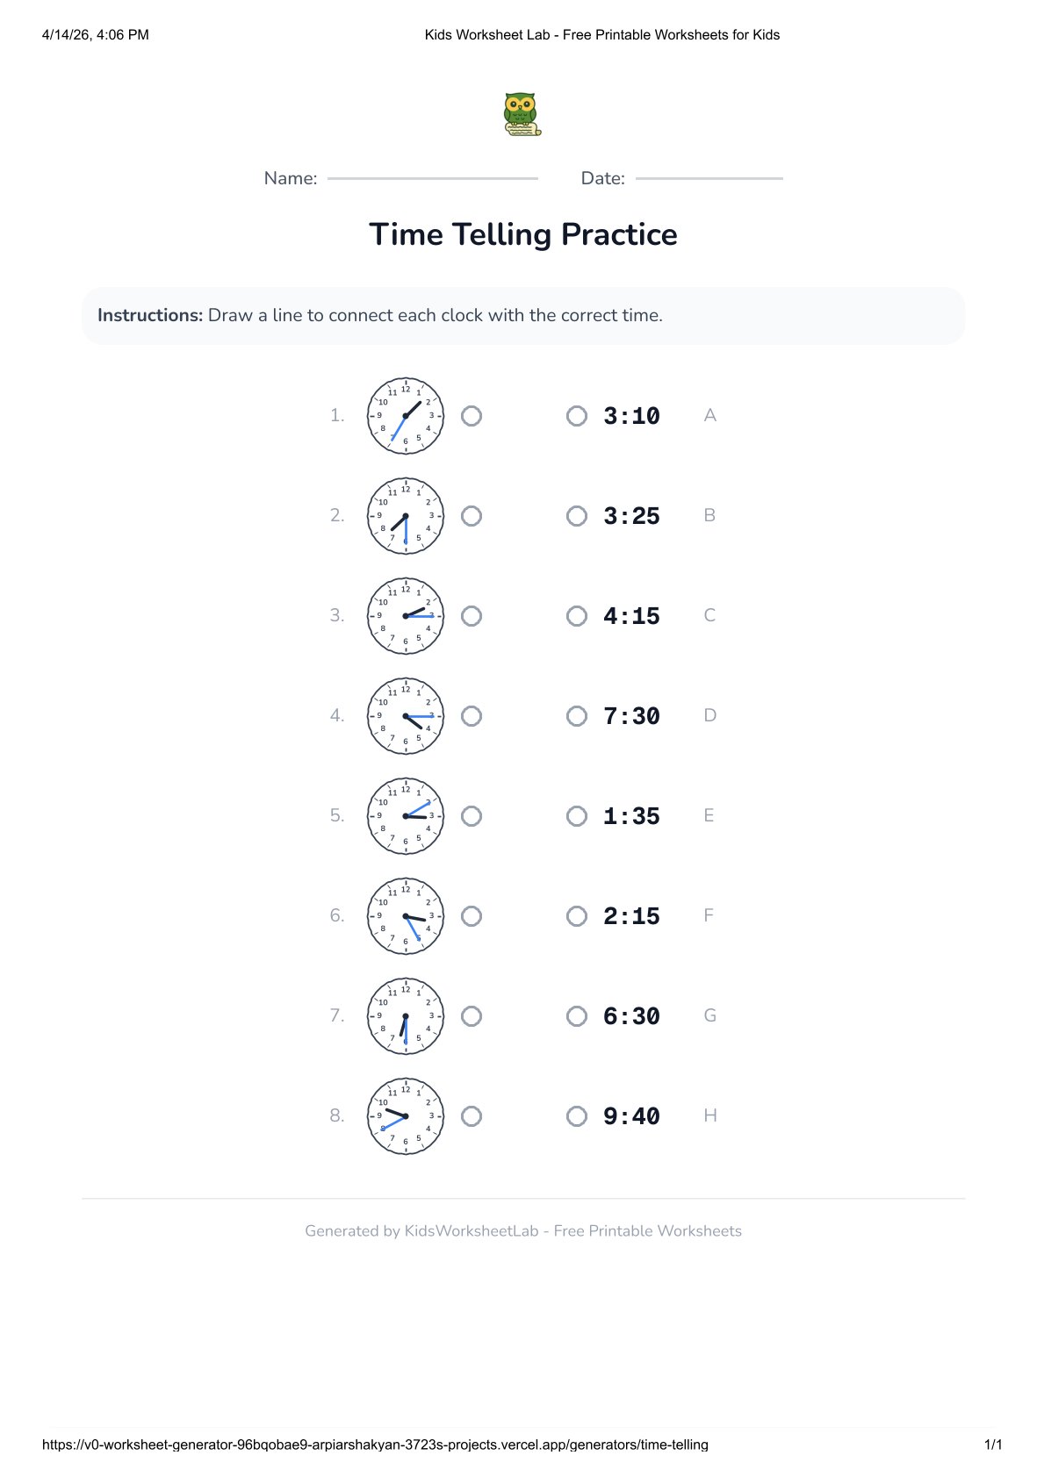This screenshot has width=1044, height=1477.
Task: Select the circle beside clock number 5
Action: click(x=472, y=816)
